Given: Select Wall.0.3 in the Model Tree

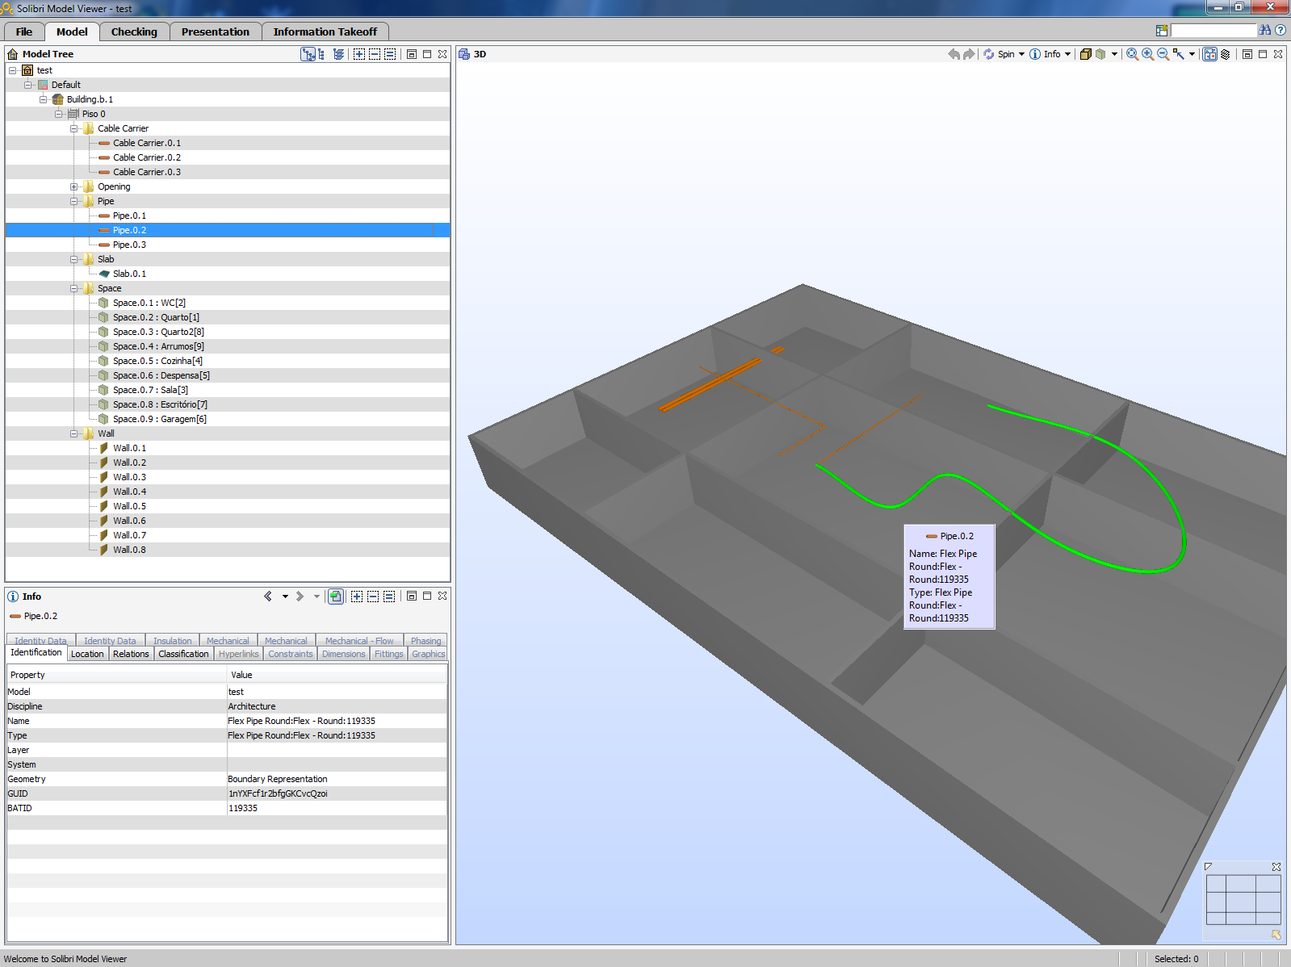Looking at the screenshot, I should tap(129, 477).
